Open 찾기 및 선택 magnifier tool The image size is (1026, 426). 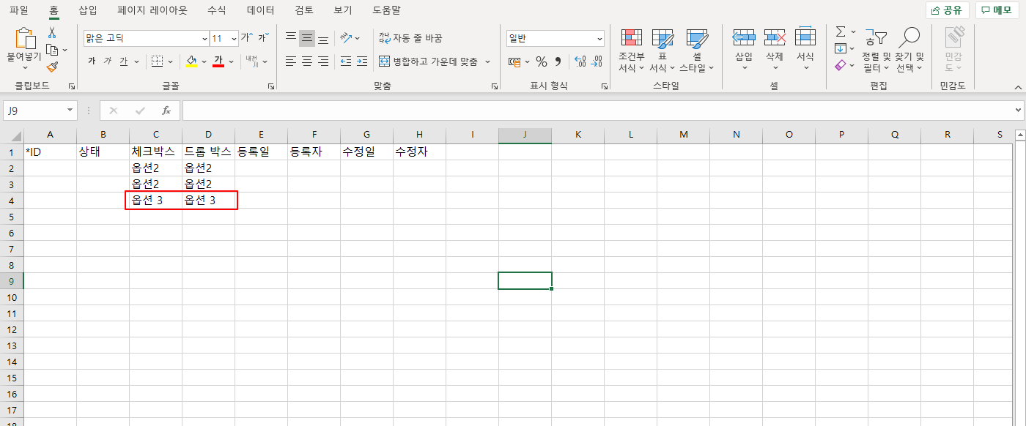909,51
